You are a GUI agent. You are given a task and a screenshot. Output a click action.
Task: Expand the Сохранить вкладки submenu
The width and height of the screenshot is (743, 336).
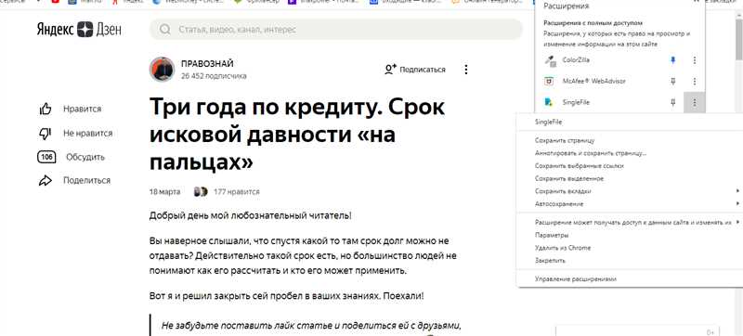point(630,191)
